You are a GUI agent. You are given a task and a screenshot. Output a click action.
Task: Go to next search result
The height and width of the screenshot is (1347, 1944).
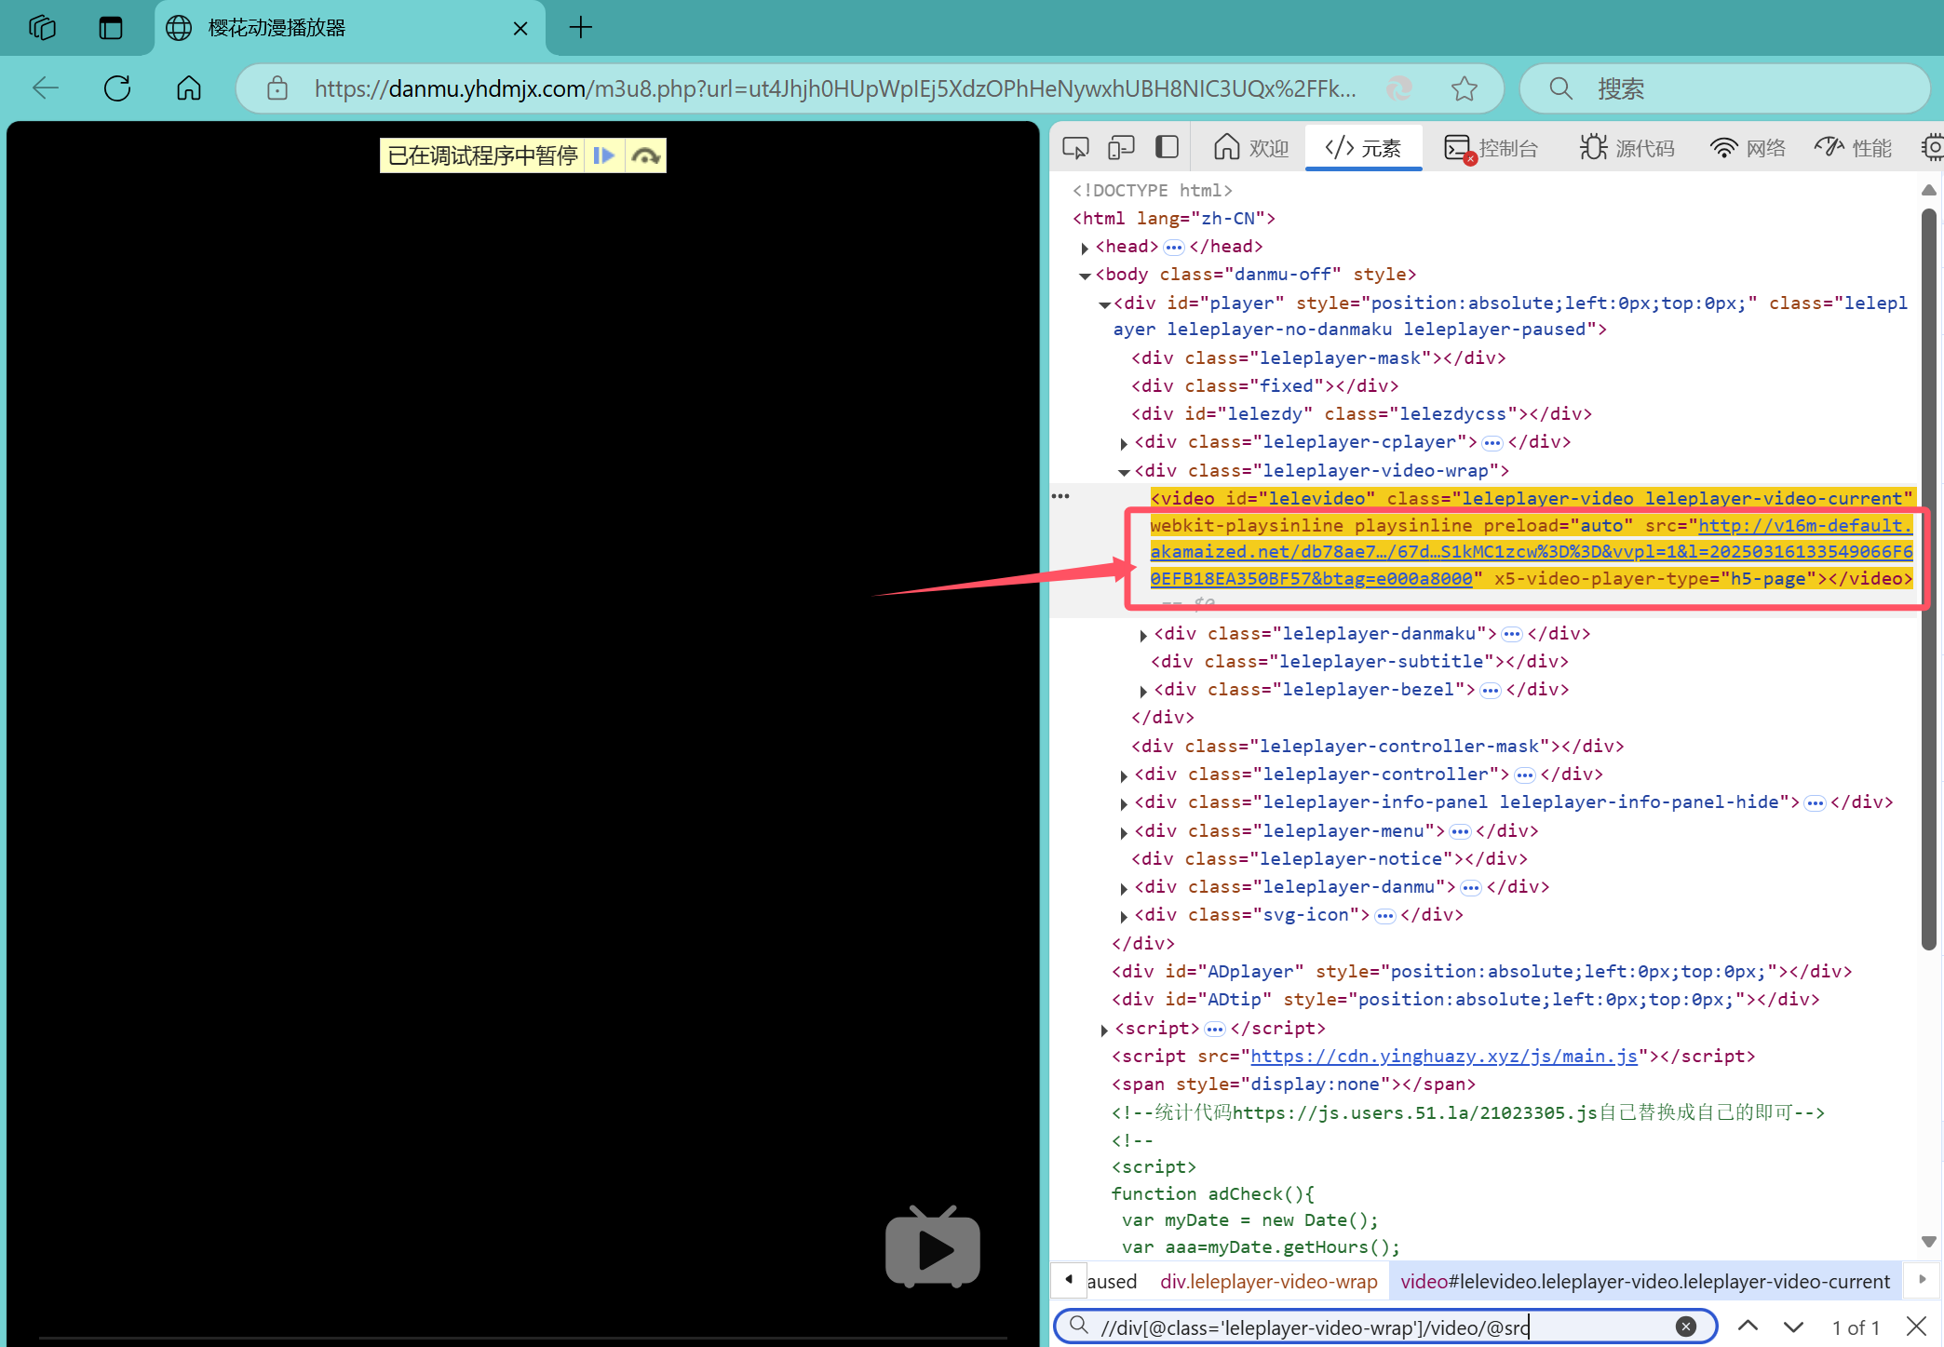(1793, 1327)
